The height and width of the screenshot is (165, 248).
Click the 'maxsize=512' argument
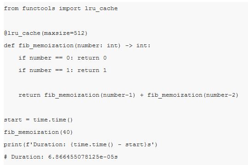(x=64, y=33)
